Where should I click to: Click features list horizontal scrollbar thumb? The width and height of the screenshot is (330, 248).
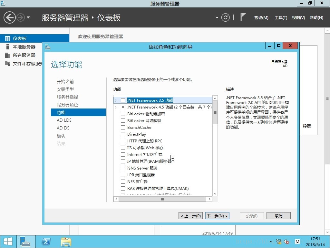click(162, 199)
